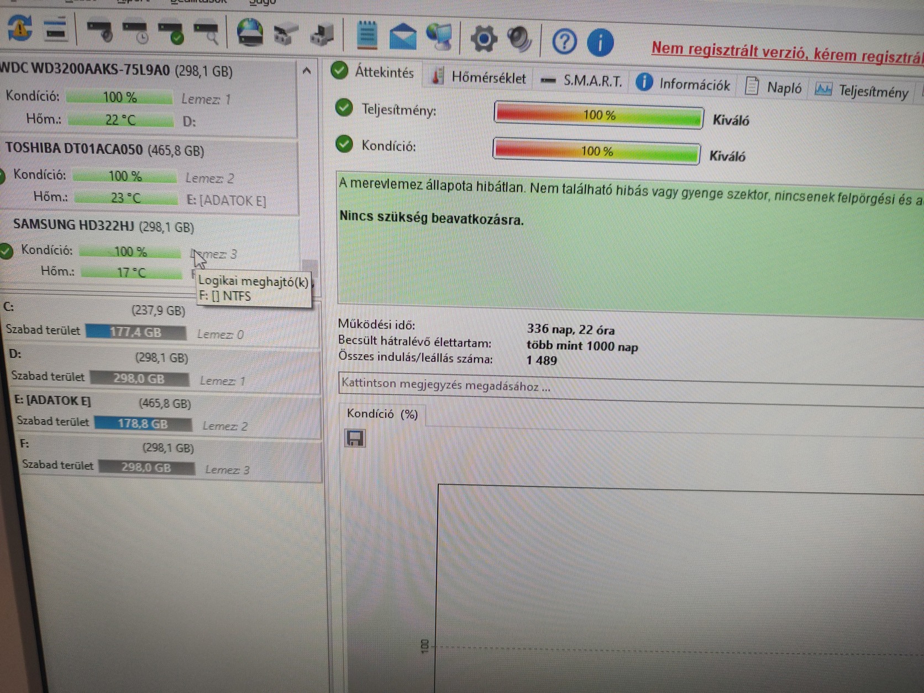This screenshot has width=924, height=693.
Task: Switch to the Teljesítmény tab
Action: (862, 91)
